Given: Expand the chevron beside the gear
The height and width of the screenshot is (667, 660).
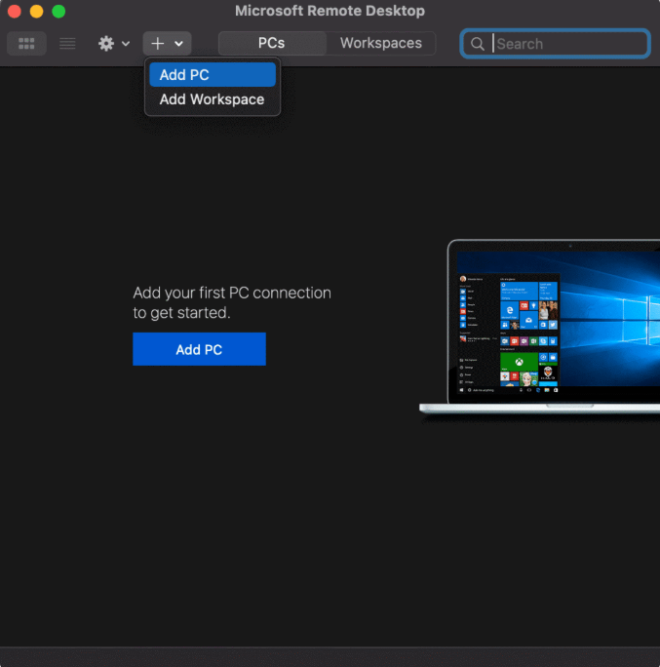Looking at the screenshot, I should coord(126,44).
